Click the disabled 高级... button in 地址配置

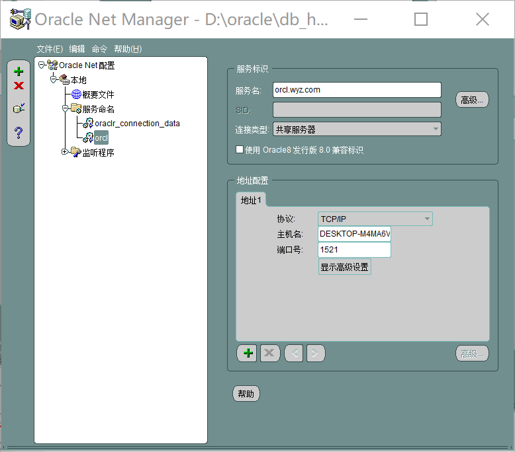coord(472,354)
